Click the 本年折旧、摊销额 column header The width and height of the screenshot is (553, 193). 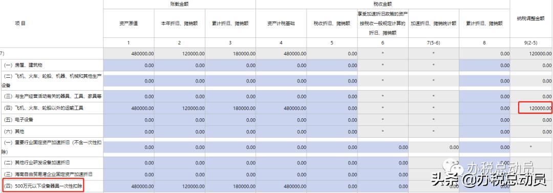coord(180,23)
